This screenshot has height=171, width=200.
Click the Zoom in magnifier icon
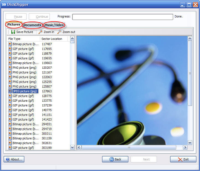41,32
